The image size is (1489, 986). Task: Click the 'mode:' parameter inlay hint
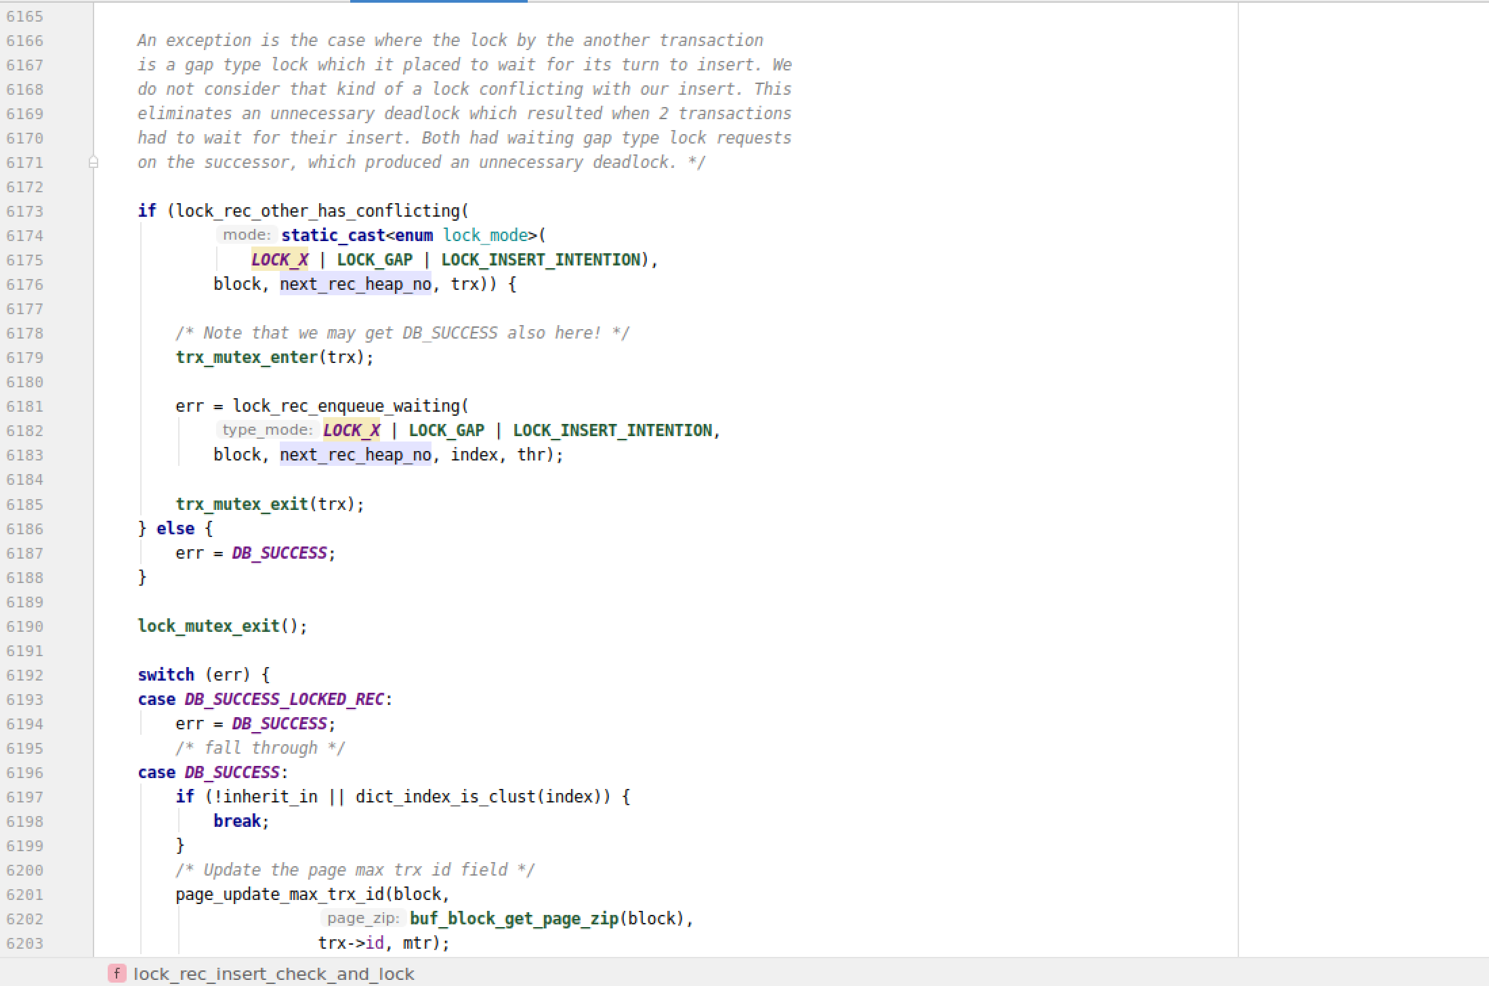(247, 235)
